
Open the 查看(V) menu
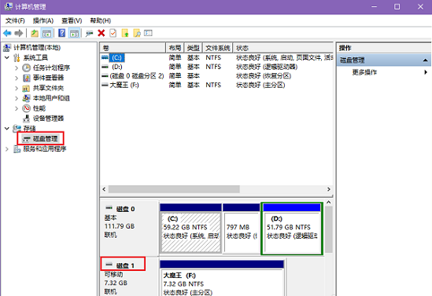click(72, 20)
